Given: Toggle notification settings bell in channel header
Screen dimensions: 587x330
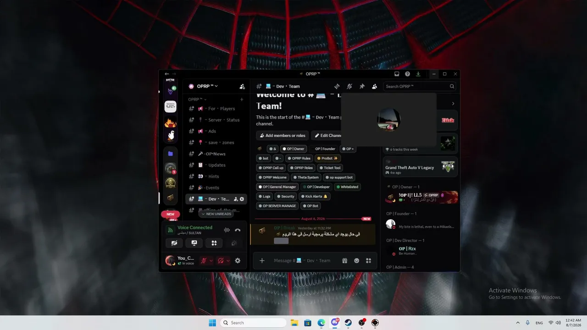Looking at the screenshot, I should (349, 86).
